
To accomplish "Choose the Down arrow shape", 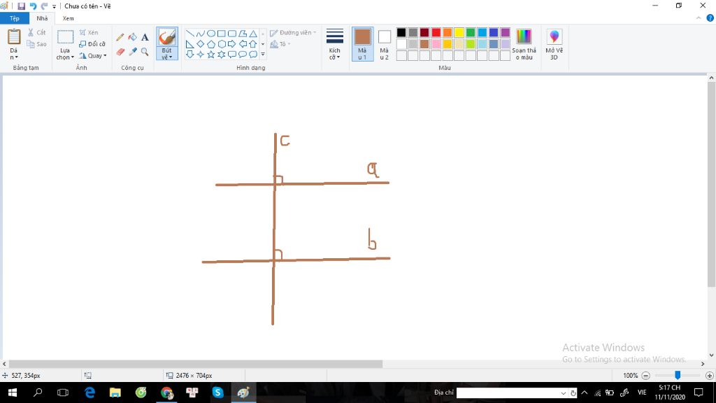I will click(x=190, y=55).
